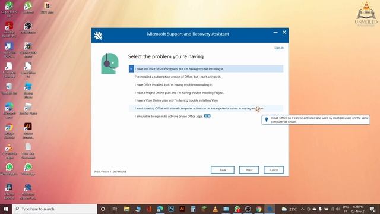Select the Office 365 trouble installing option

click(x=206, y=69)
